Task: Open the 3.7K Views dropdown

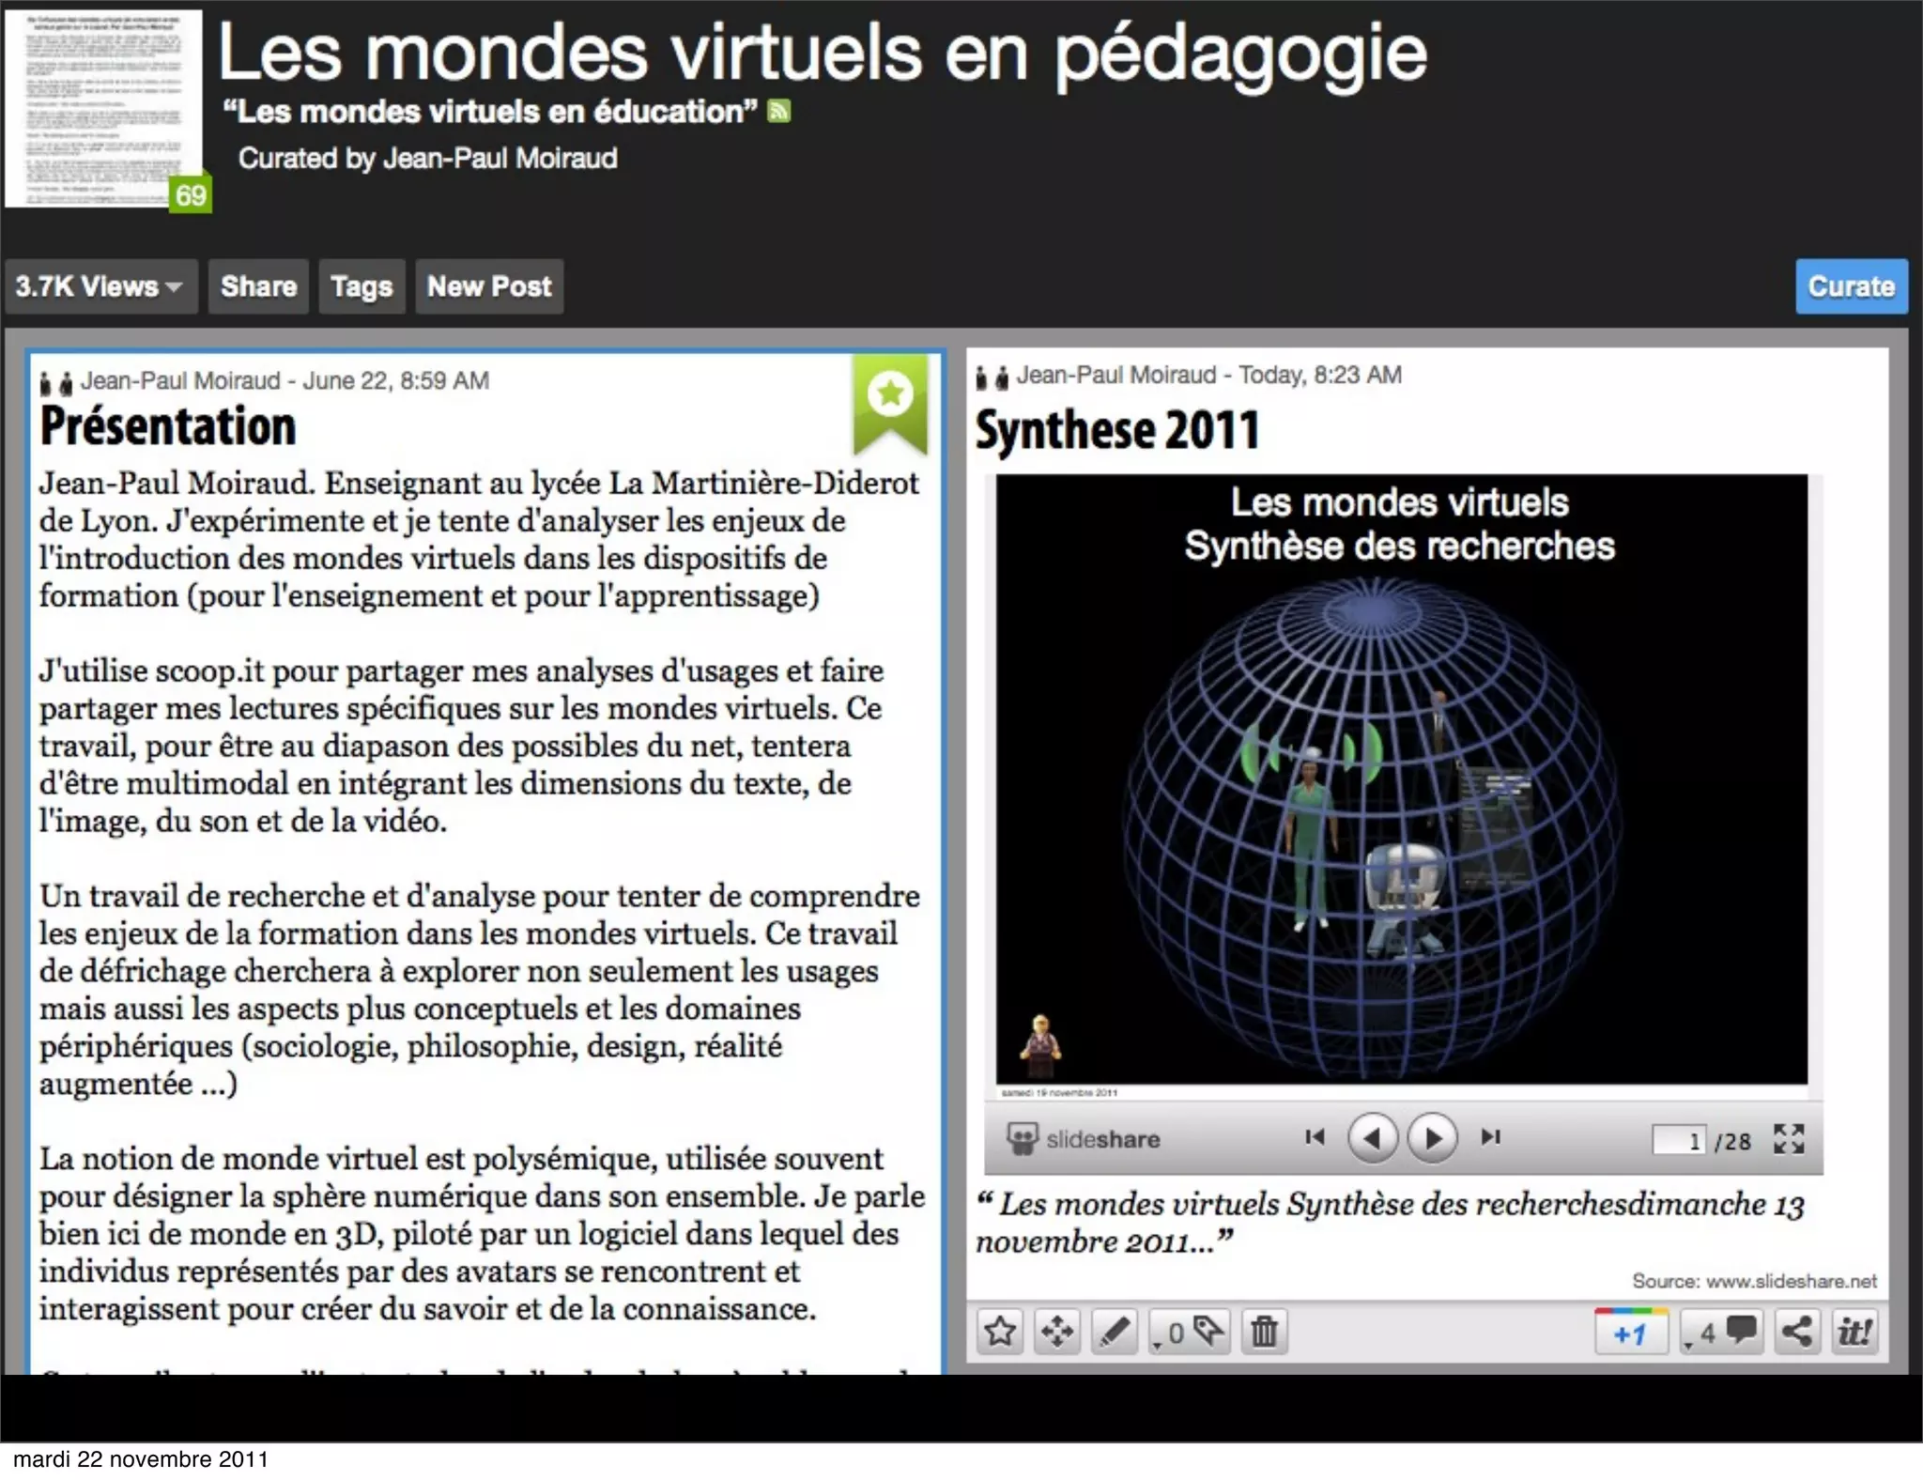Action: coord(101,286)
